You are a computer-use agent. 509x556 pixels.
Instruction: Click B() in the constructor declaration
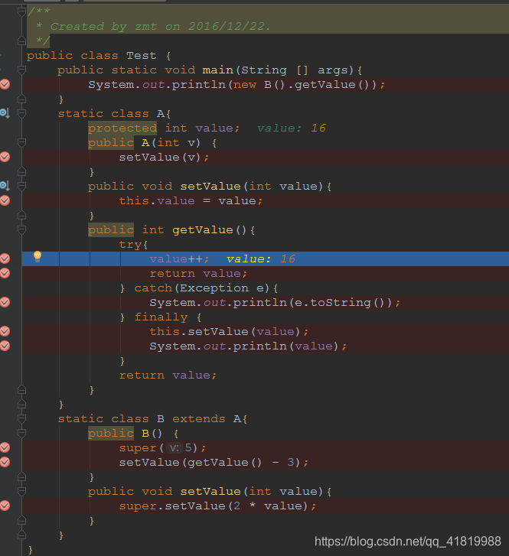(152, 434)
